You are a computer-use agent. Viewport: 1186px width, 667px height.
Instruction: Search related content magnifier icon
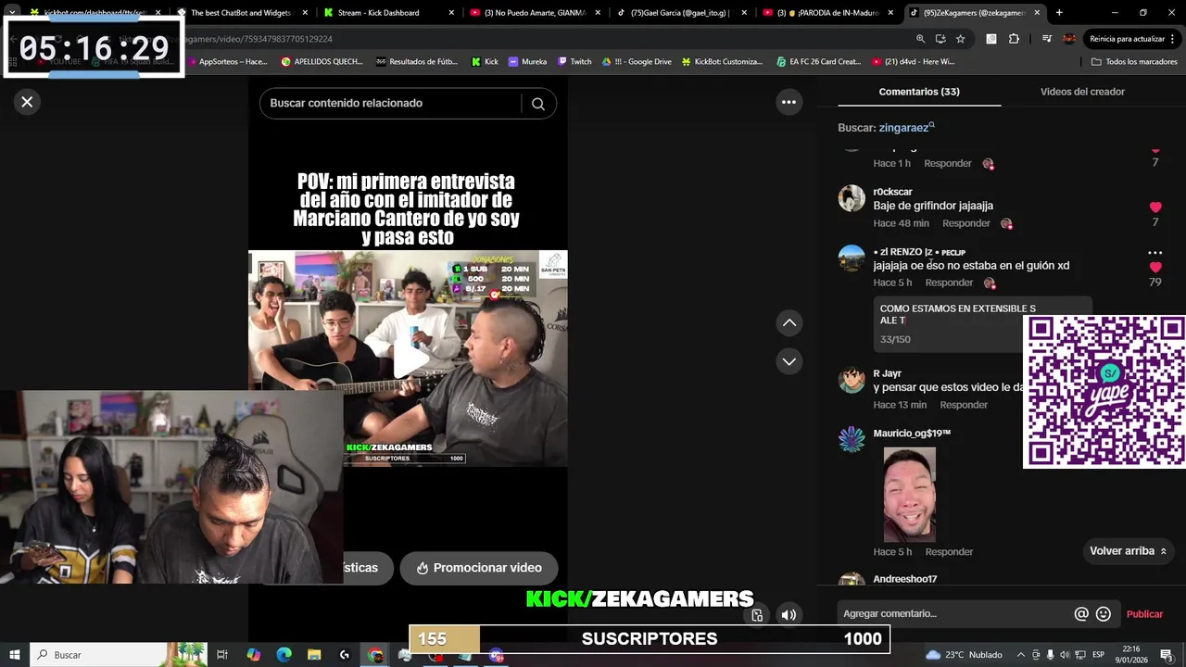537,104
